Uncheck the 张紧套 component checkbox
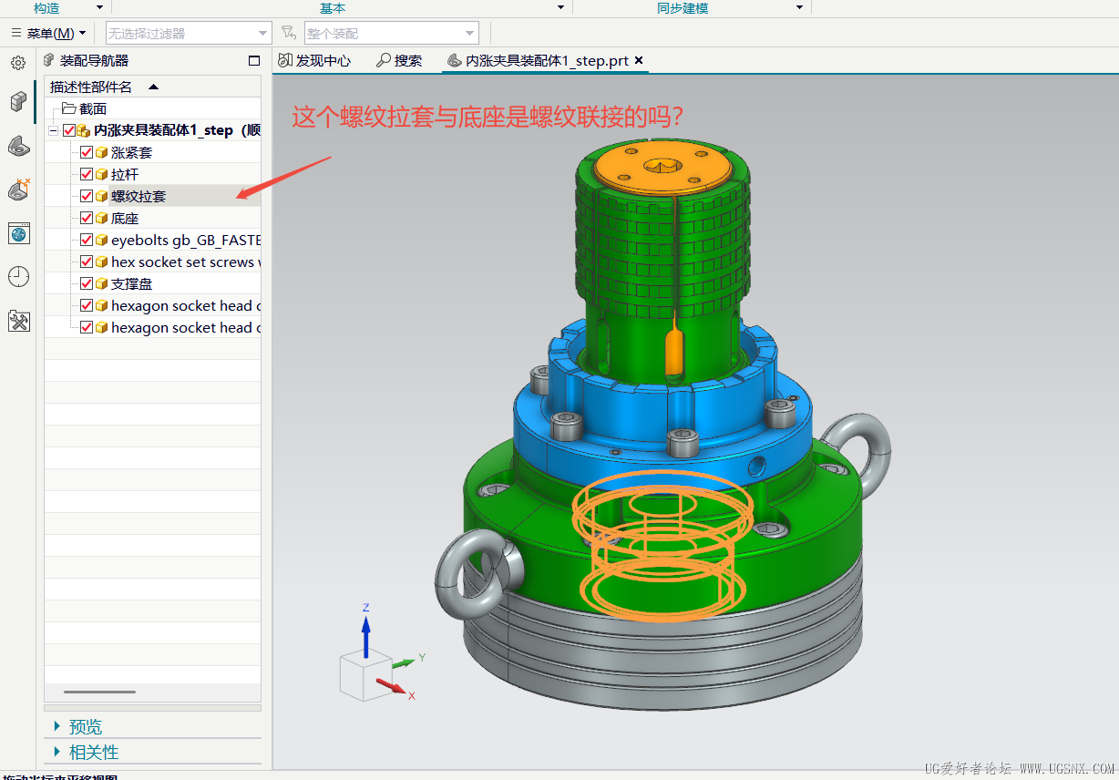Screen dimensions: 1119x780 click(x=87, y=152)
